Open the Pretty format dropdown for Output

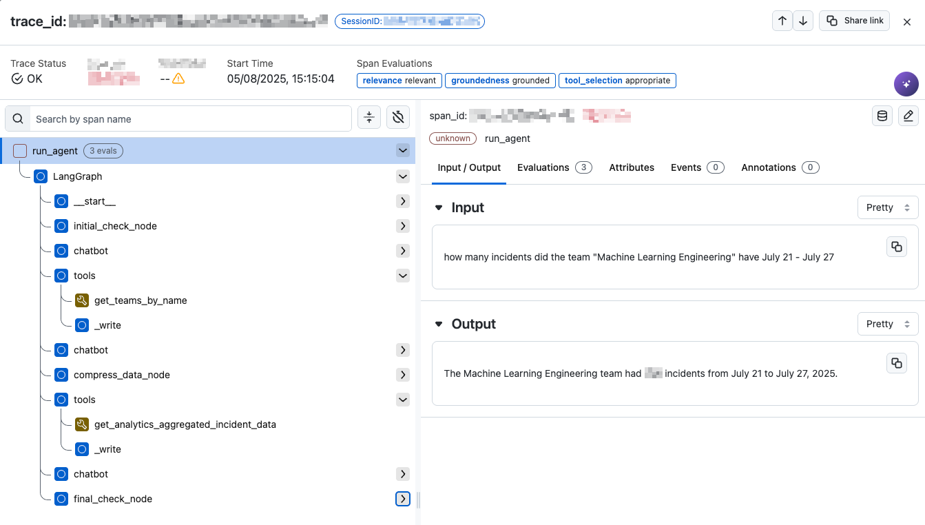pyautogui.click(x=888, y=324)
